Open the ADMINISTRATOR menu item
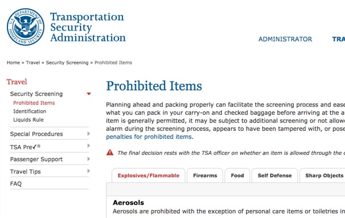Screen dimensions: 345x218 tap(285, 39)
